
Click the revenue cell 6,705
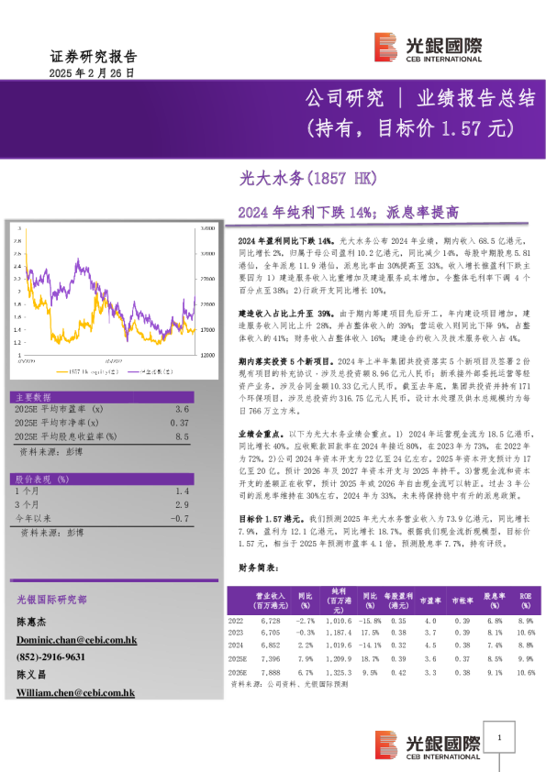click(271, 633)
